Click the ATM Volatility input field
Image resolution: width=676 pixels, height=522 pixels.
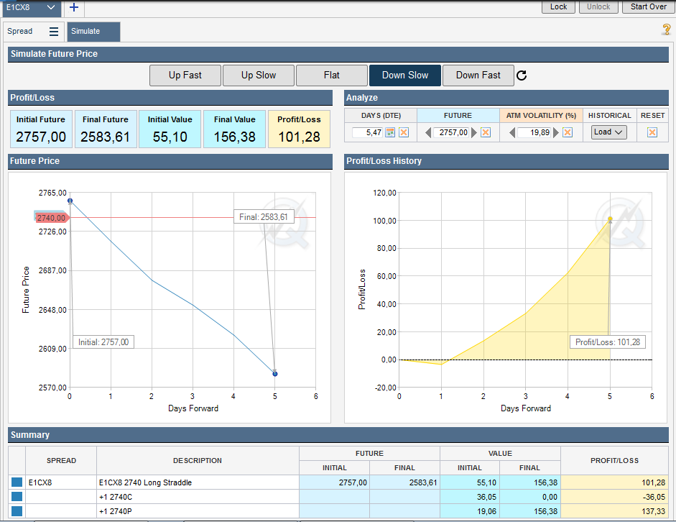point(533,132)
